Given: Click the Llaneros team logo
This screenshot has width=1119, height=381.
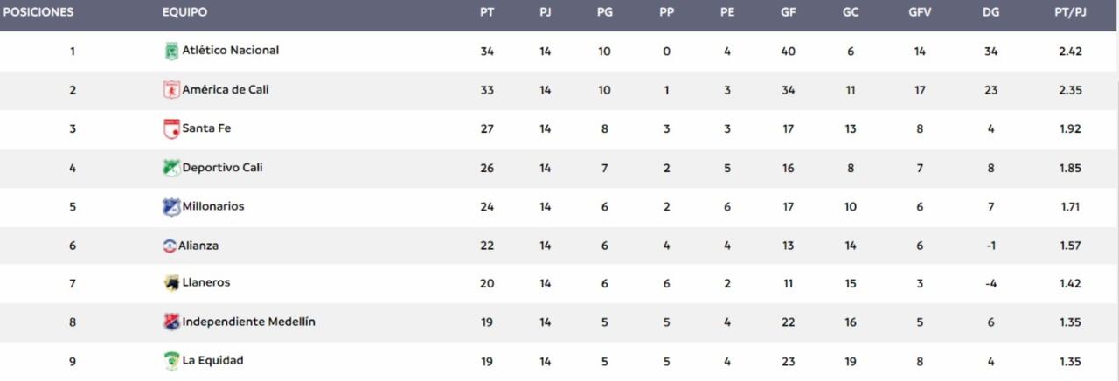Looking at the screenshot, I should (x=171, y=283).
